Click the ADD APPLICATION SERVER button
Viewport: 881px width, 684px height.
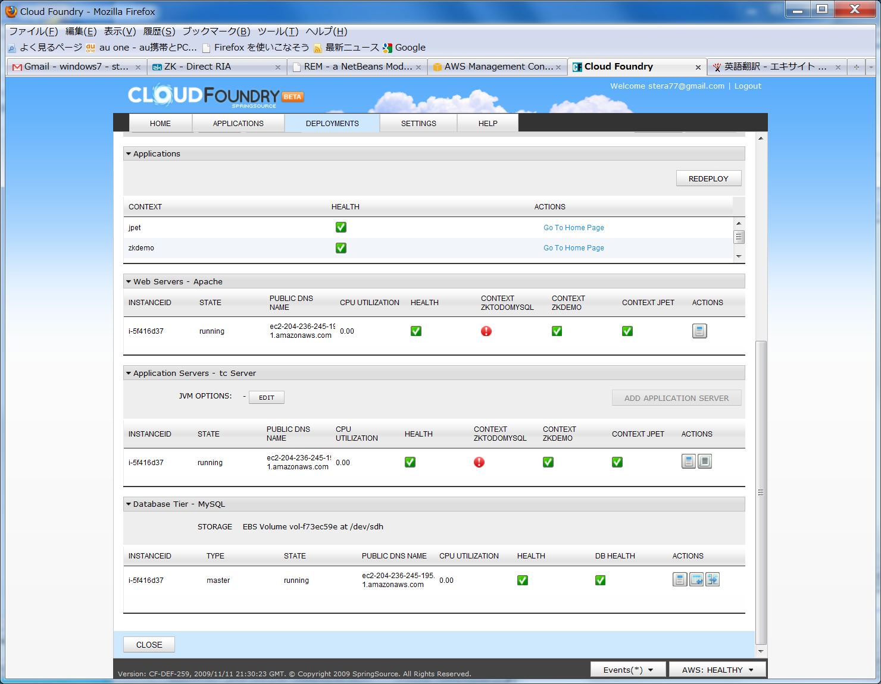pos(676,398)
